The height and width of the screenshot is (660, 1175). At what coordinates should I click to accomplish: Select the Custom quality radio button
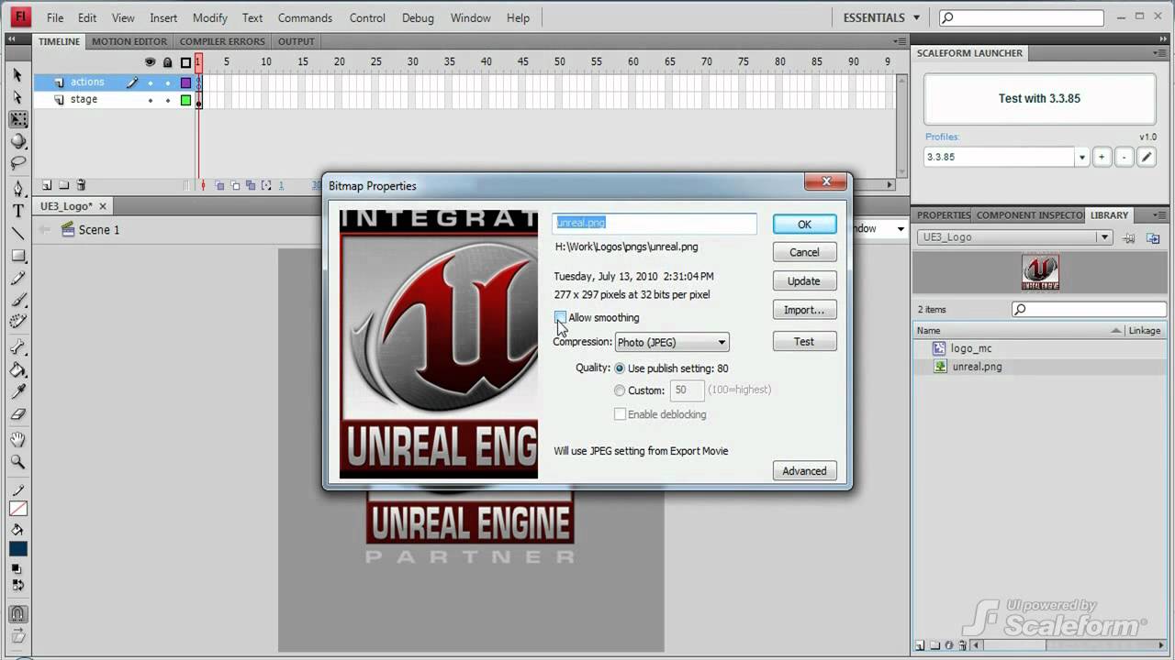pos(620,390)
